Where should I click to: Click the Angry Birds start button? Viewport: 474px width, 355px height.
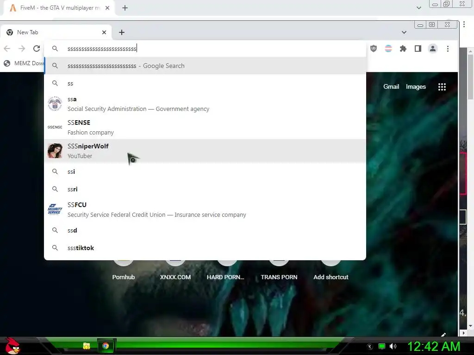[12, 346]
